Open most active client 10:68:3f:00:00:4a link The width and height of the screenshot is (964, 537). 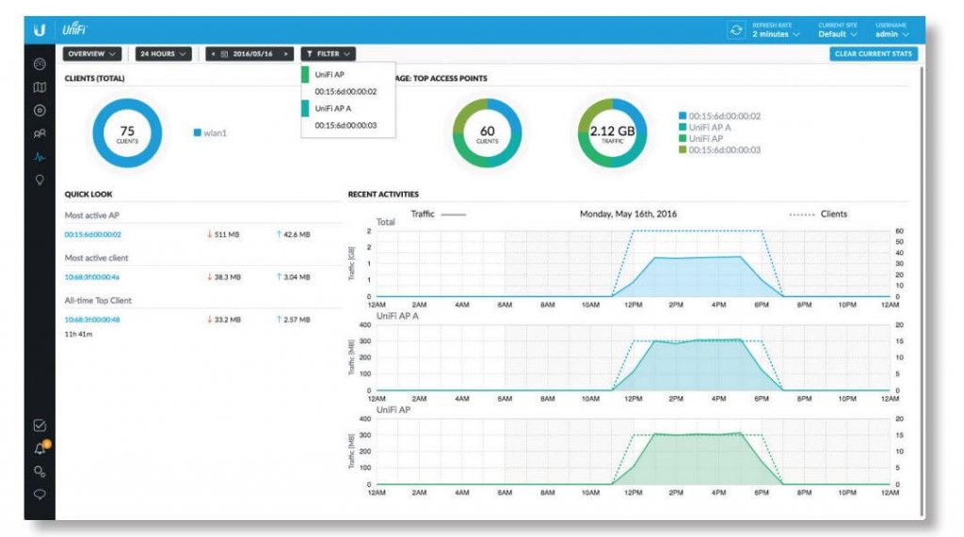pyautogui.click(x=92, y=277)
